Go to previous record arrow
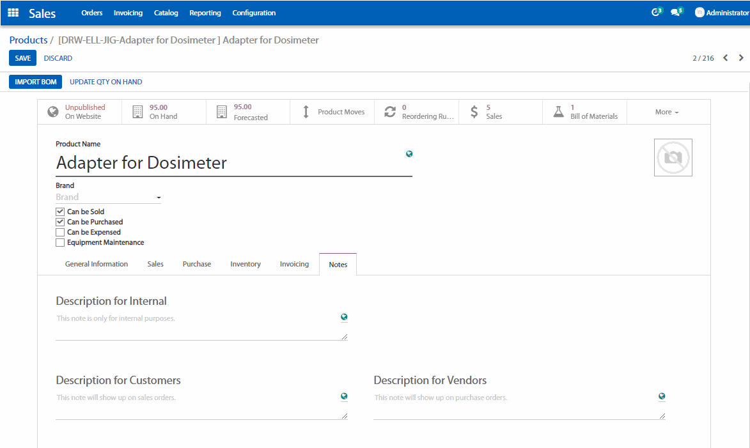750x448 pixels. [726, 58]
